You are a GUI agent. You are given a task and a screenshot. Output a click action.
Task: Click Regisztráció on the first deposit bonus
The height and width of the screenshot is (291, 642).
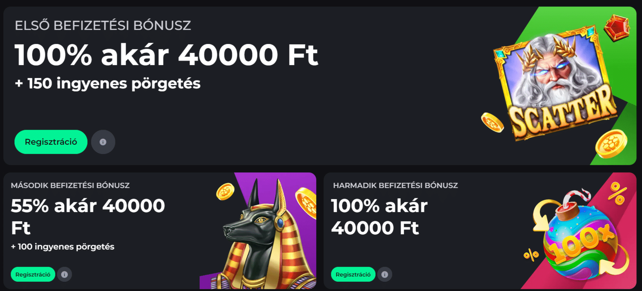pyautogui.click(x=51, y=142)
